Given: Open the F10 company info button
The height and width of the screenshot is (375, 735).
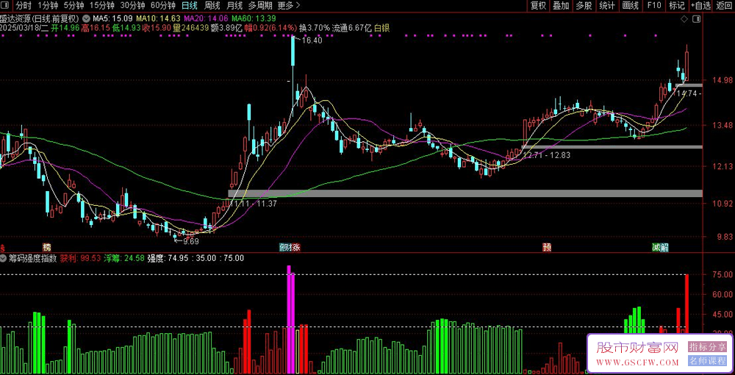Looking at the screenshot, I should tap(654, 6).
